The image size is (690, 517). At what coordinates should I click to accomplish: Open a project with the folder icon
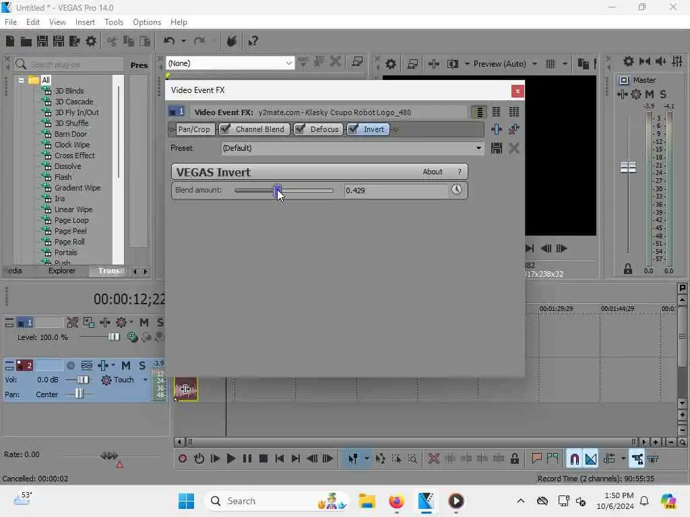point(26,41)
